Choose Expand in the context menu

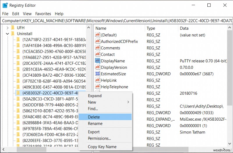click(x=105, y=96)
